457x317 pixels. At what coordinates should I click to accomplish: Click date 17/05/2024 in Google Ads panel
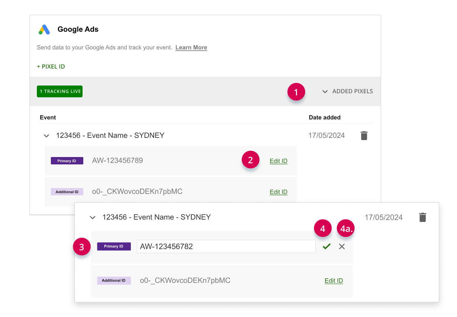327,136
